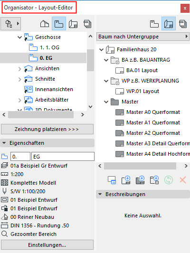This screenshot has width=190, height=253.
Task: Click the new layout icon
Action: click(x=126, y=180)
